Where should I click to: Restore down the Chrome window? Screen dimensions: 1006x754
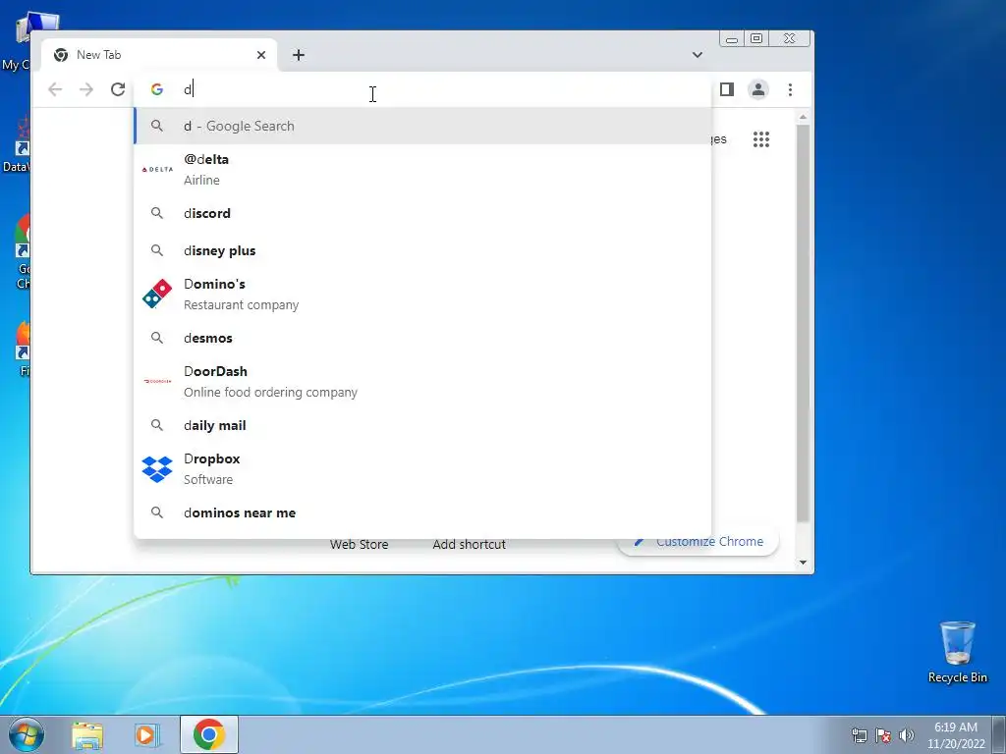point(756,39)
